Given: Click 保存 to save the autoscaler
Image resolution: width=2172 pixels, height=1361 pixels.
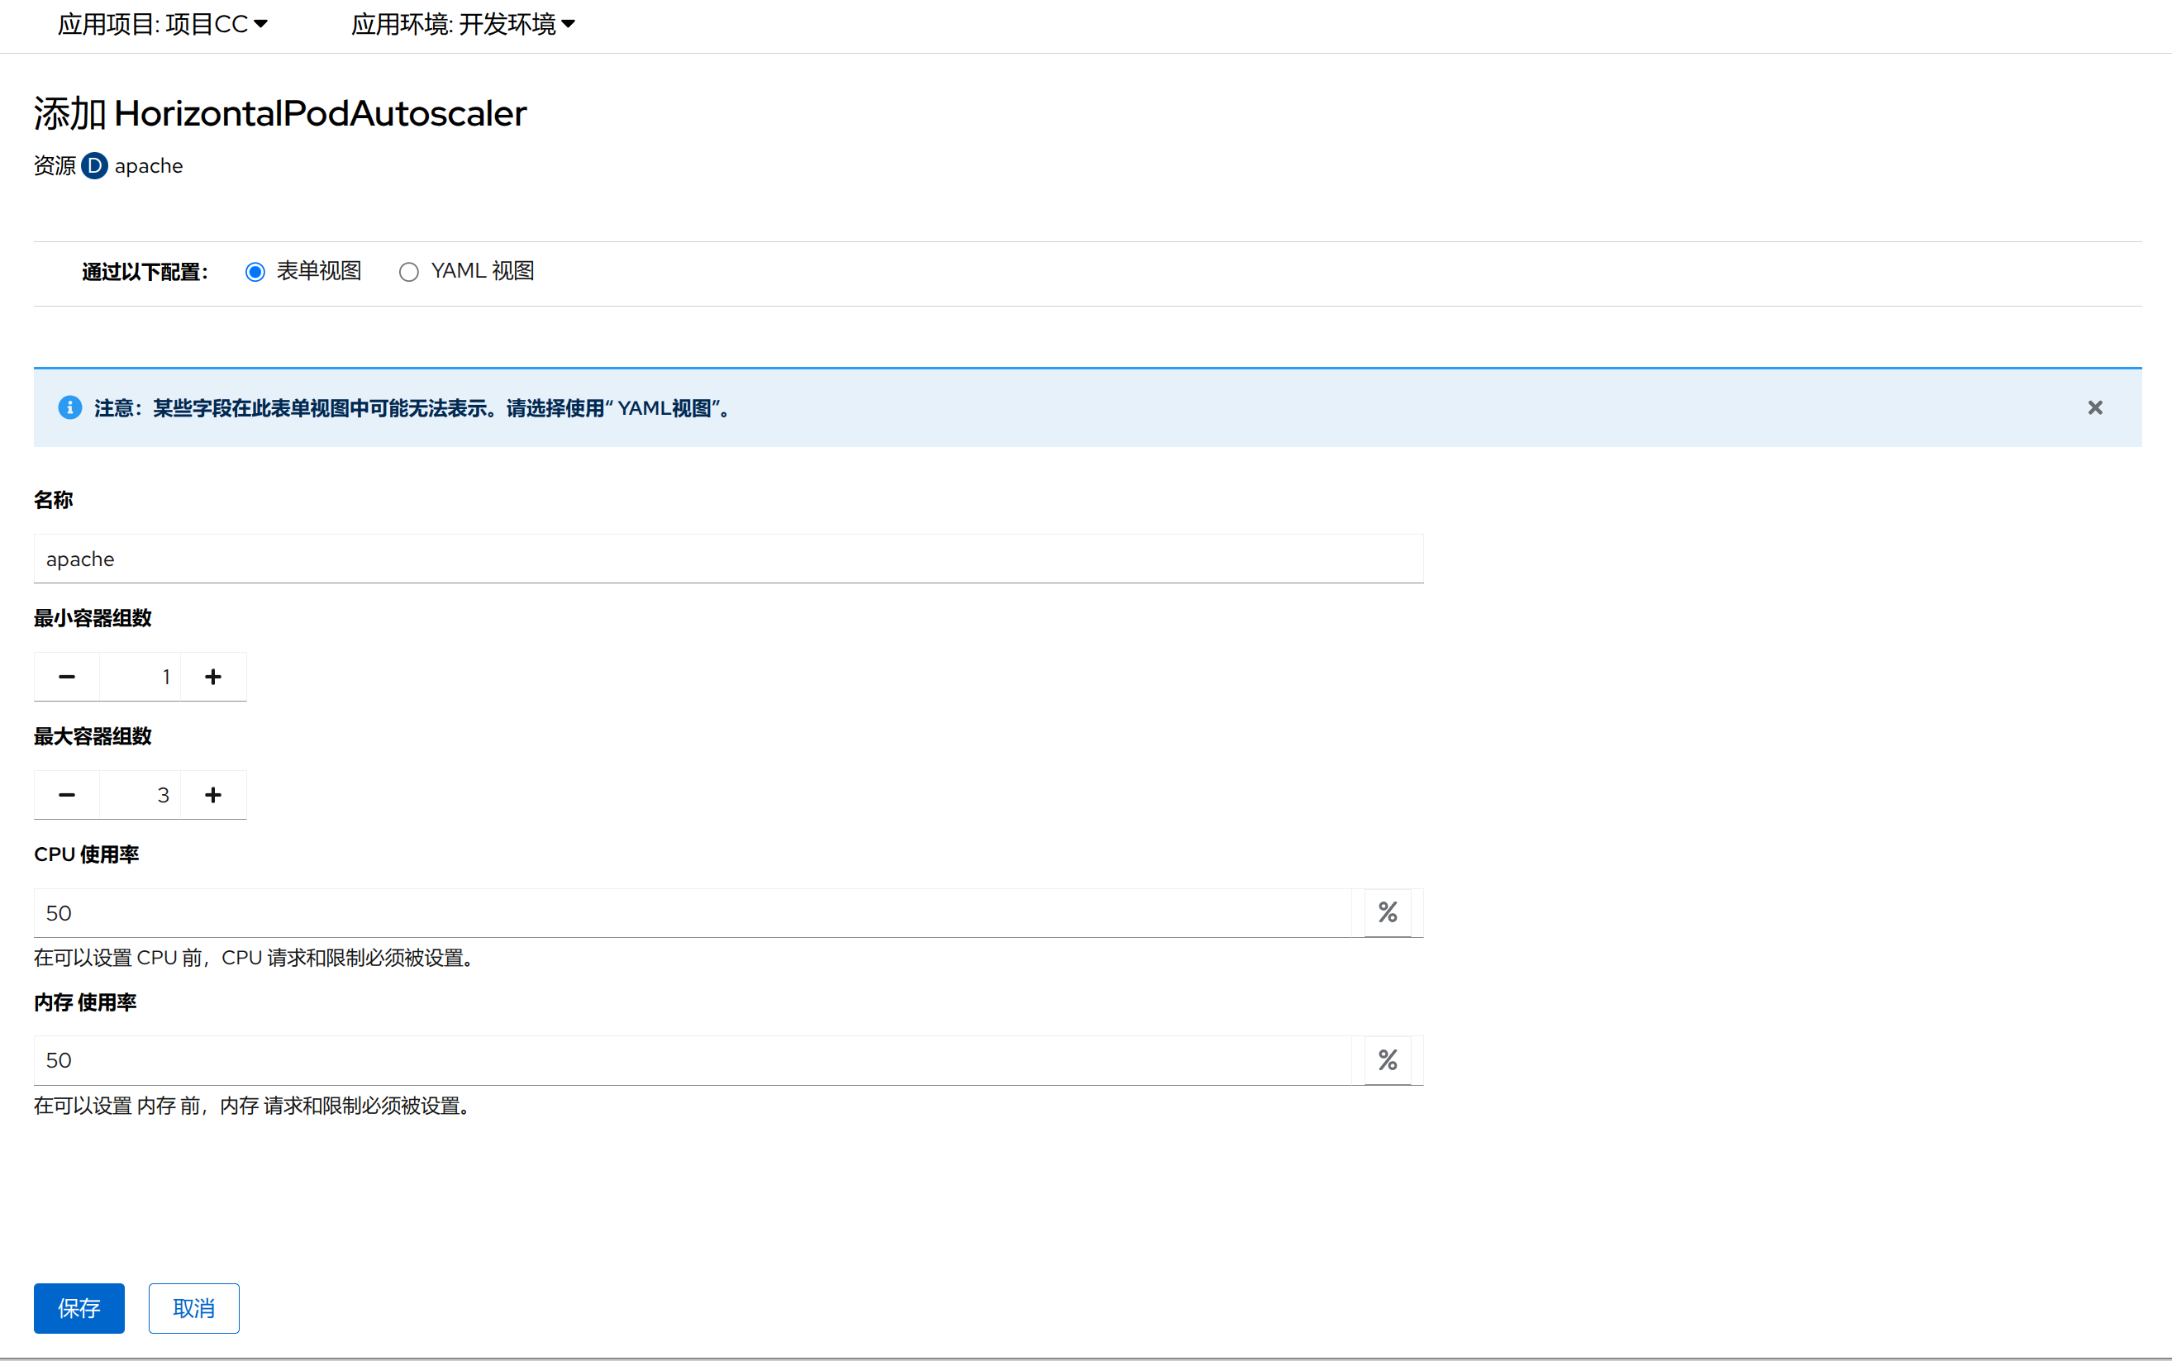Looking at the screenshot, I should tap(79, 1308).
